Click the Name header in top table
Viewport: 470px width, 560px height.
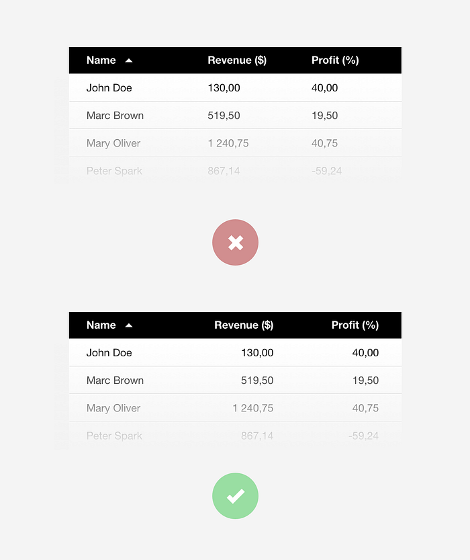pyautogui.click(x=101, y=61)
